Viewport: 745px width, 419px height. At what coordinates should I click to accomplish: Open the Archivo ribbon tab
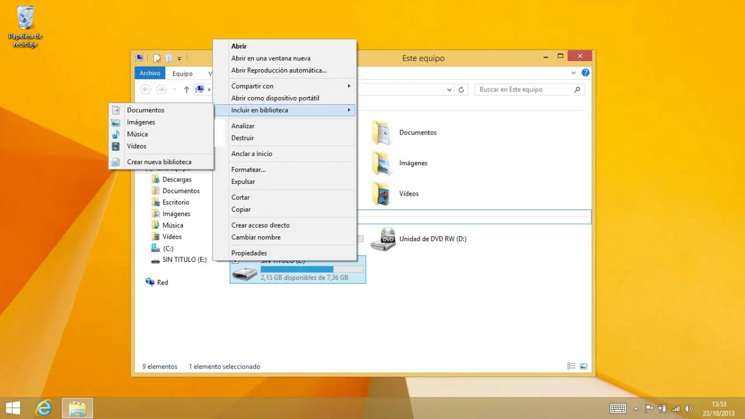click(150, 73)
